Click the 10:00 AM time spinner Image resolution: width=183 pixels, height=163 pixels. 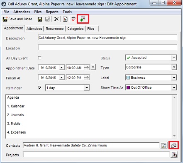point(87,68)
